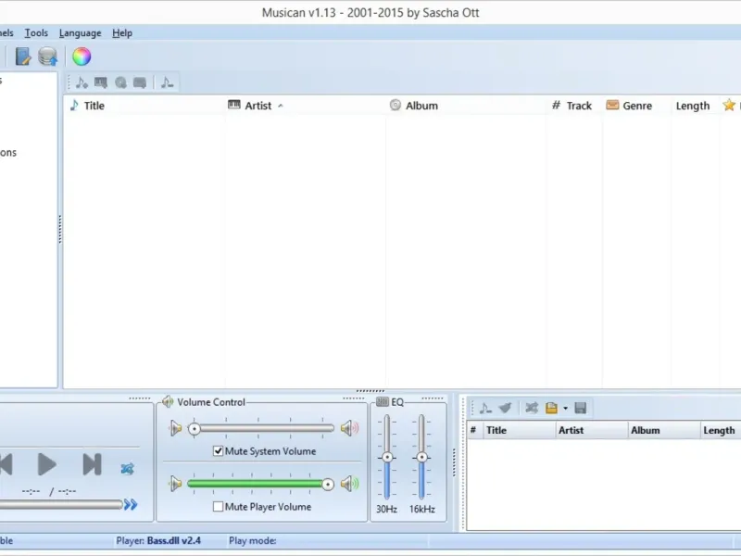
Task: Click the add song note icon
Action: (82, 82)
